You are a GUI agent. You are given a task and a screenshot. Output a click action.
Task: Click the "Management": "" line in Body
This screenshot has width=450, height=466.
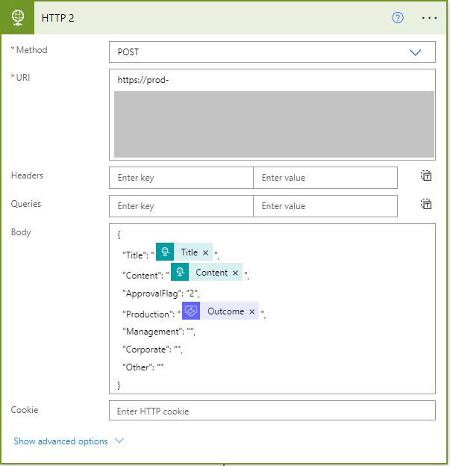click(x=159, y=332)
